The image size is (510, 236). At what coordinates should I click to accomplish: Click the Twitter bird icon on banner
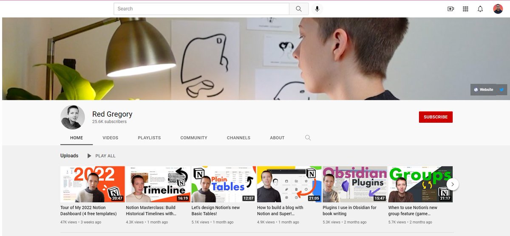tap(501, 90)
